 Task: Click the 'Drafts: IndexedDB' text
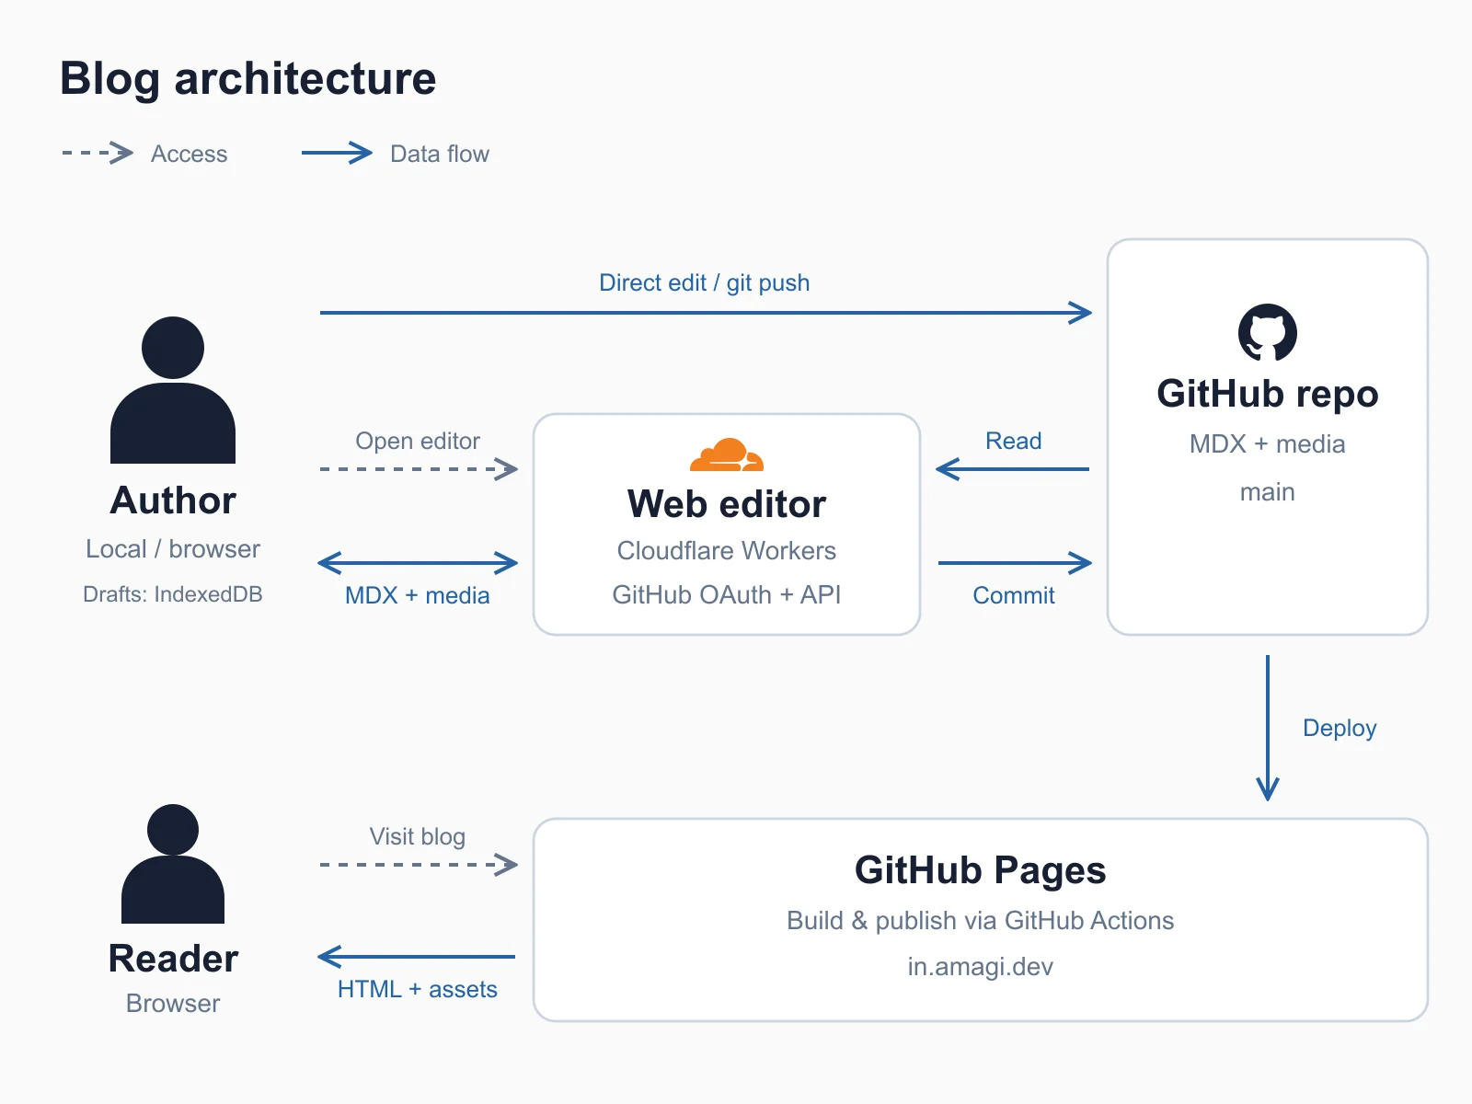click(x=173, y=594)
